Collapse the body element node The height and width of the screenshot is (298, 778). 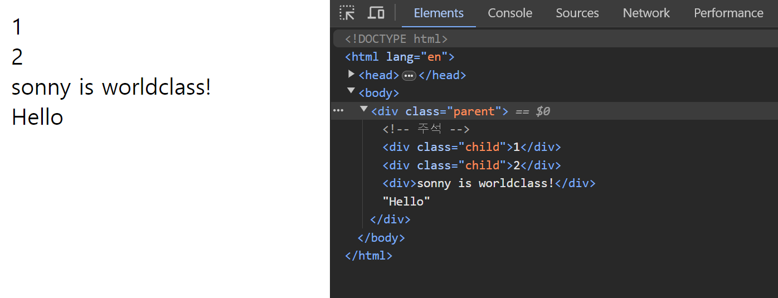pyautogui.click(x=351, y=91)
